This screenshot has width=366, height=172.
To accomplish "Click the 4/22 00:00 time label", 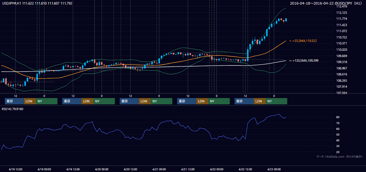I will click(x=217, y=169).
